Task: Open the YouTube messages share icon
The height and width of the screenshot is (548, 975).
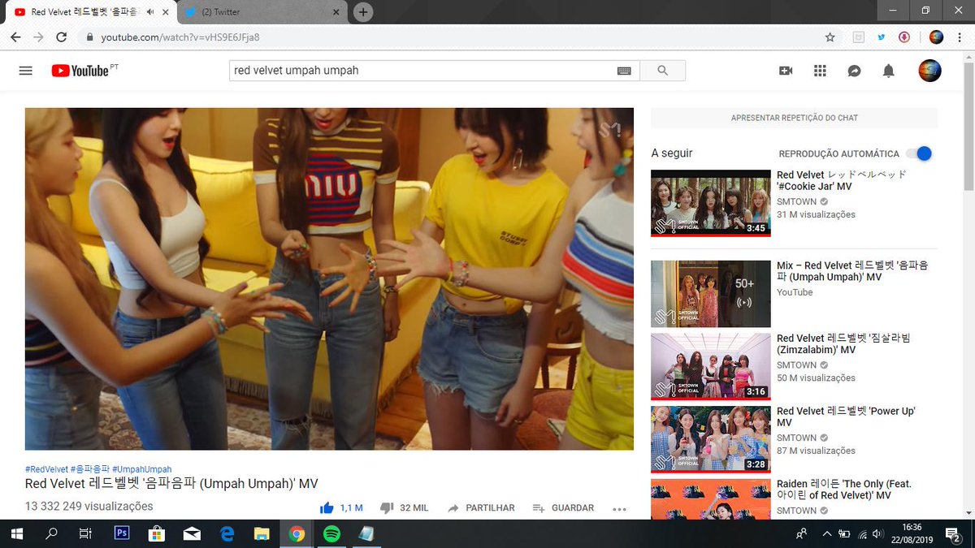Action: 854,71
